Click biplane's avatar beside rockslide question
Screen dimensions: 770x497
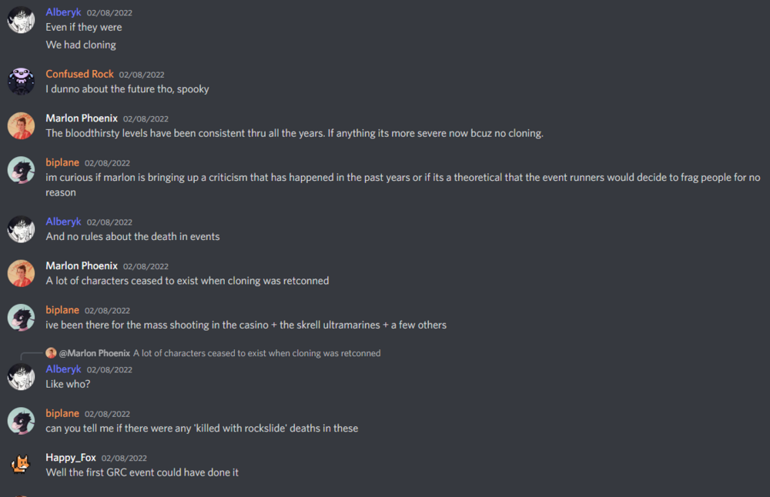coord(21,420)
